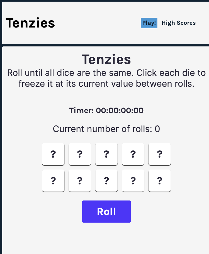Click the Current number of rolls counter
This screenshot has height=254, width=209.
(x=106, y=129)
